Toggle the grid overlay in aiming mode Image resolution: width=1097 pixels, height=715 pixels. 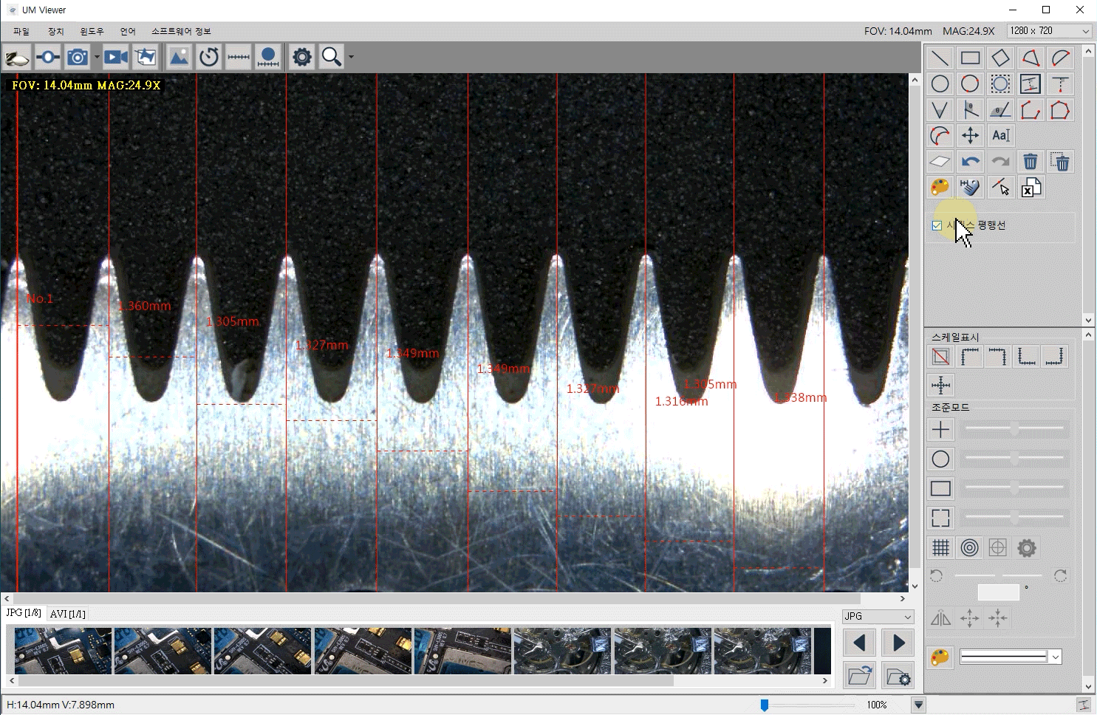tap(940, 547)
